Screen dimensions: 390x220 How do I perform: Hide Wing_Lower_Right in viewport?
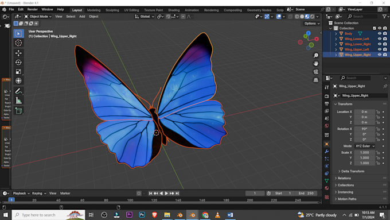[380, 44]
